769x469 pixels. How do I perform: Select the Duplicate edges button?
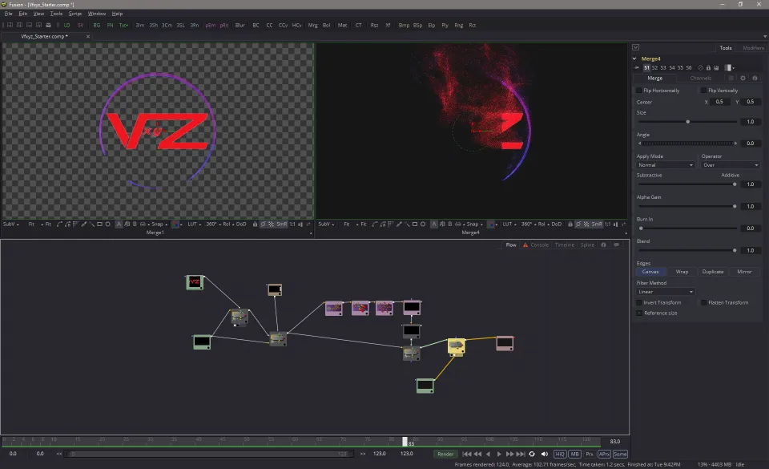pyautogui.click(x=713, y=272)
